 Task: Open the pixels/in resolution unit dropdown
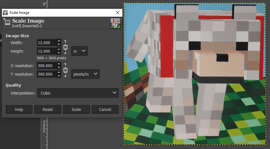point(85,74)
